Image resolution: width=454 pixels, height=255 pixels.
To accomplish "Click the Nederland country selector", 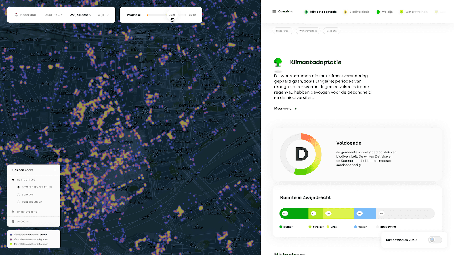I will [26, 15].
